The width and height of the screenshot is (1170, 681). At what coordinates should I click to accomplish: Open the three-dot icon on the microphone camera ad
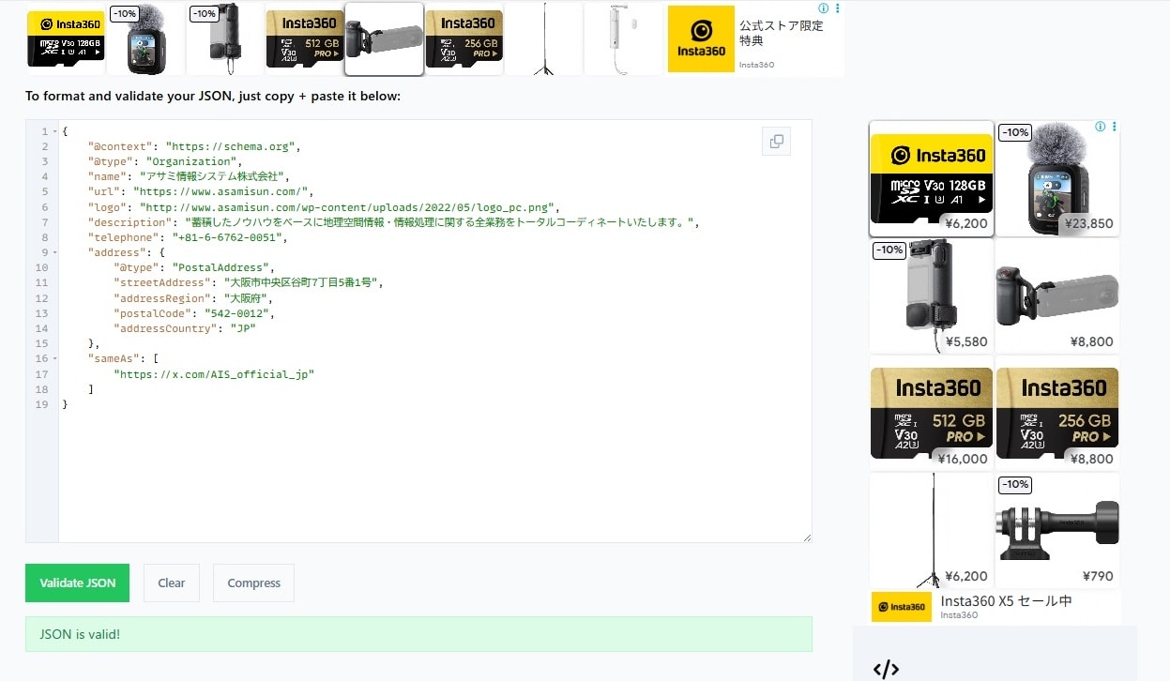point(1115,127)
